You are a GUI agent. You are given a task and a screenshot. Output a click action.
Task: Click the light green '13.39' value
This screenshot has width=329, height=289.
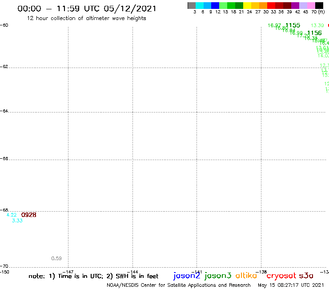[x=317, y=26]
